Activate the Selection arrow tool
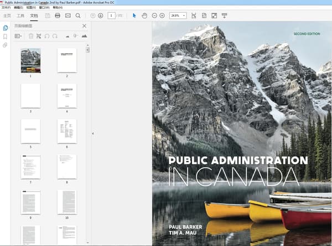This screenshot has height=246, width=332. click(134, 16)
